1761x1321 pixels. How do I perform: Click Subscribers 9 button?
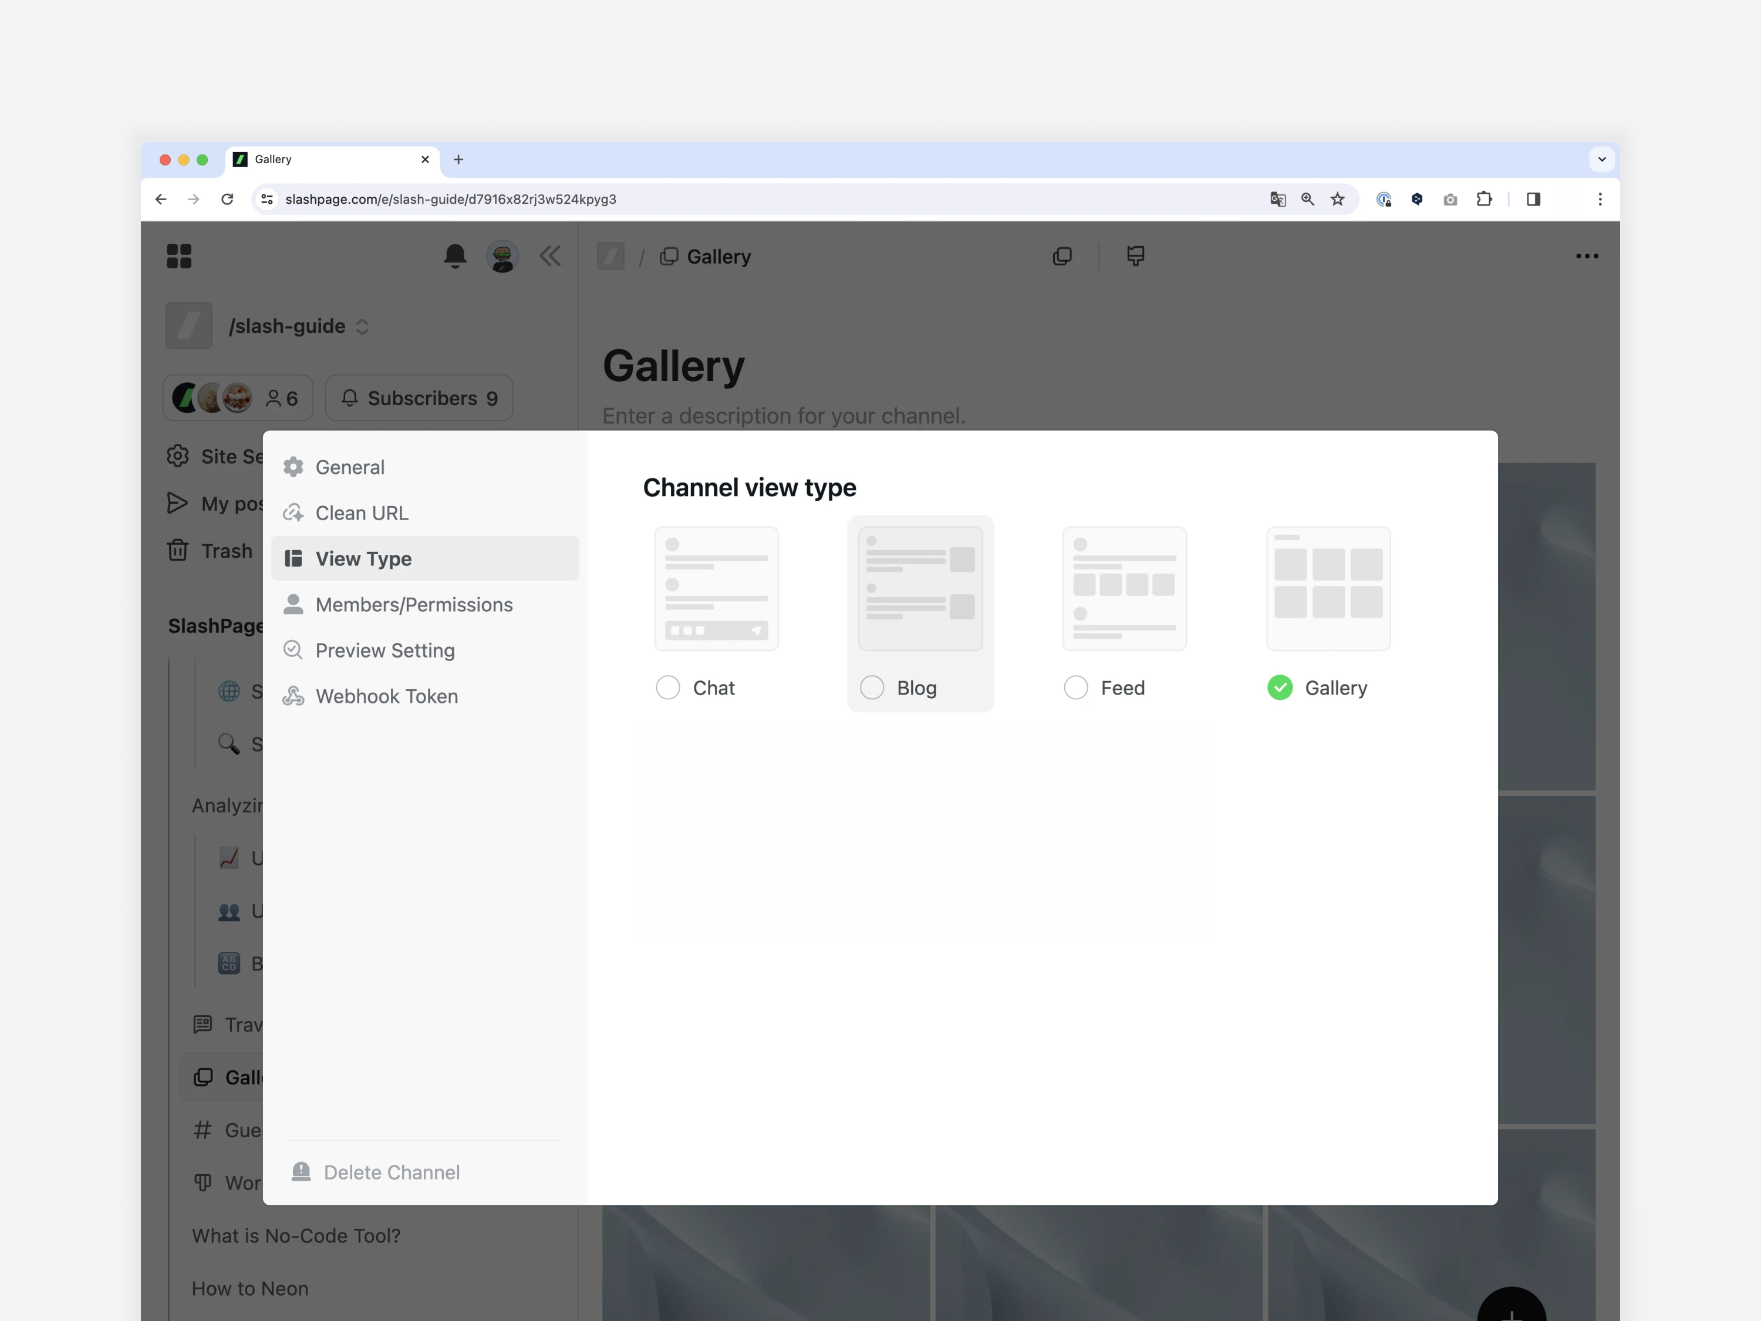(x=419, y=397)
